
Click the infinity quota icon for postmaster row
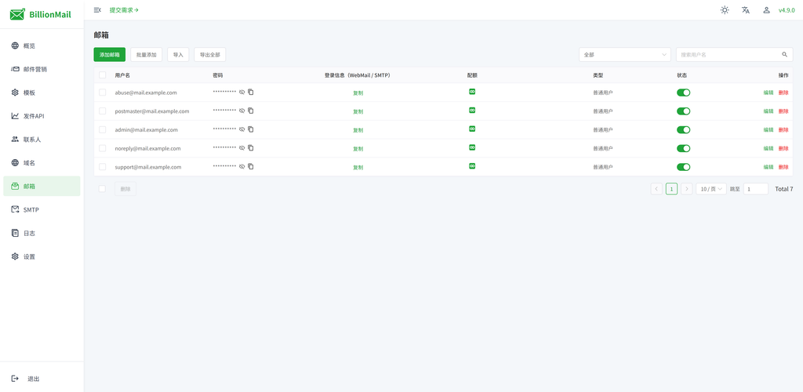[472, 110]
